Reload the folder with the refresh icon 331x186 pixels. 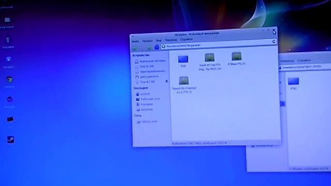[274, 41]
